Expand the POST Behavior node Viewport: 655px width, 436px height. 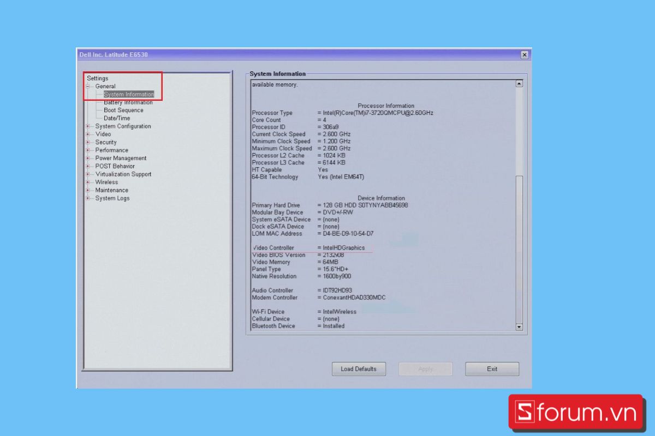click(87, 166)
